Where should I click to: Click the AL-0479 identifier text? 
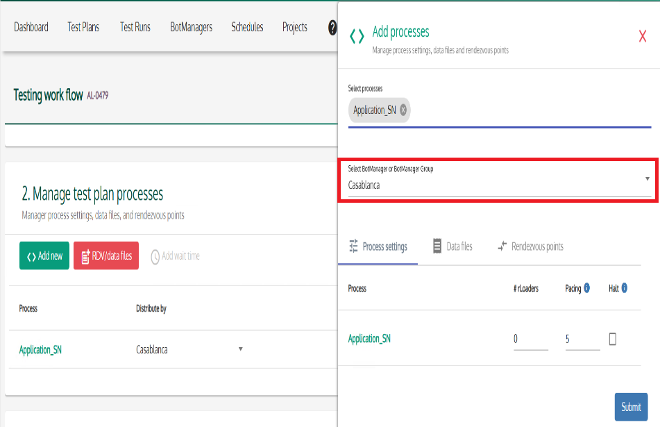98,96
